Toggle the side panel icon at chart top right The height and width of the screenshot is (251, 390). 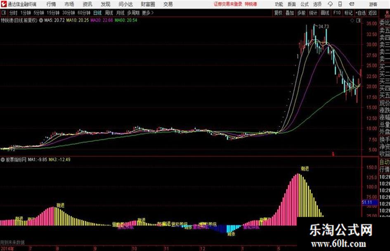358,21
